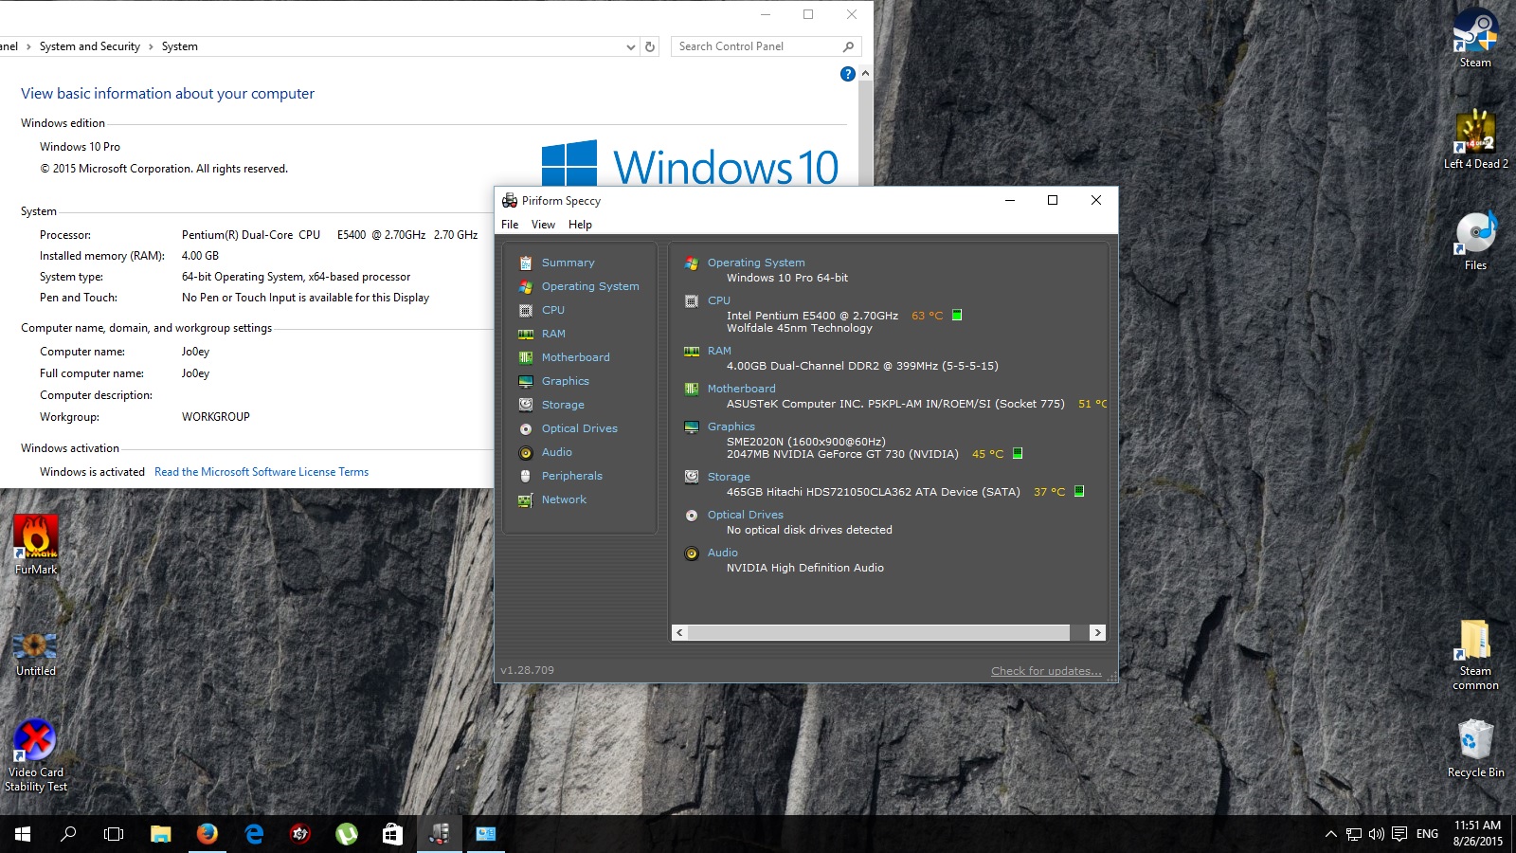Open Read the Microsoft Software License Terms
Screen dimensions: 1516x853
[x=262, y=472]
